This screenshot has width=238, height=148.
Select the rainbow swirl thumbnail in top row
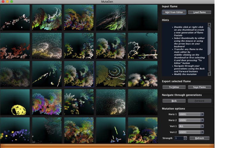(47, 17)
